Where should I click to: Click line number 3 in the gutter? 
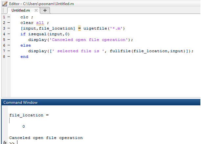point(4,28)
